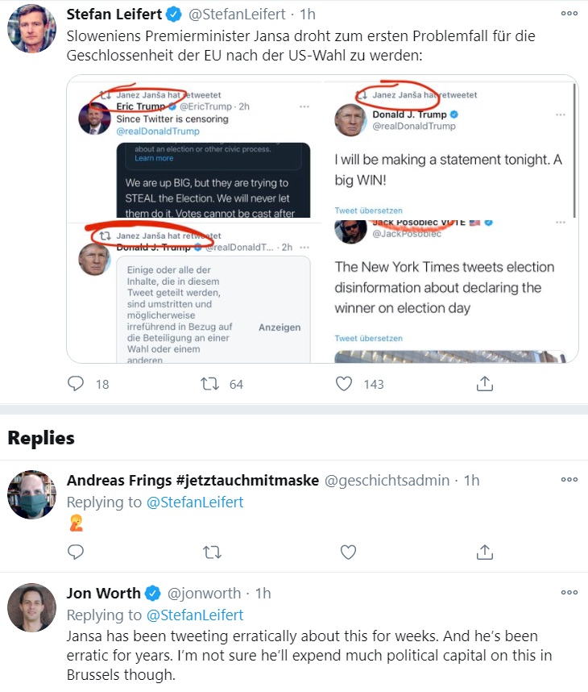Image resolution: width=588 pixels, height=692 pixels.
Task: Open more options for Jon Worth's reply
Action: (x=569, y=593)
